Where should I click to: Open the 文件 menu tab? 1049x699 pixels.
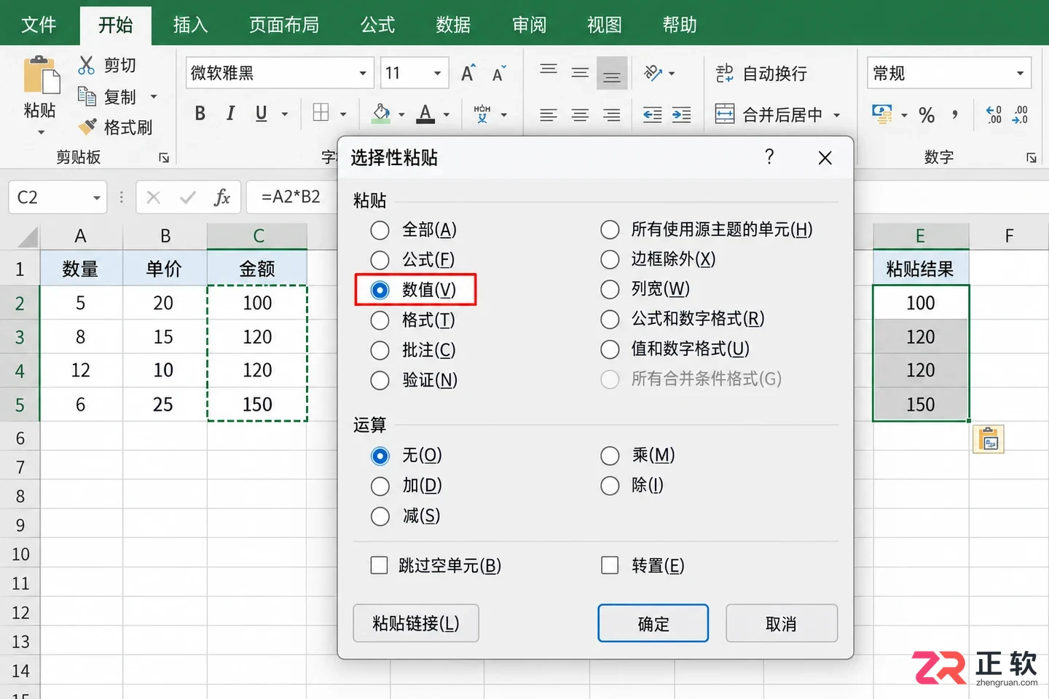pos(39,25)
